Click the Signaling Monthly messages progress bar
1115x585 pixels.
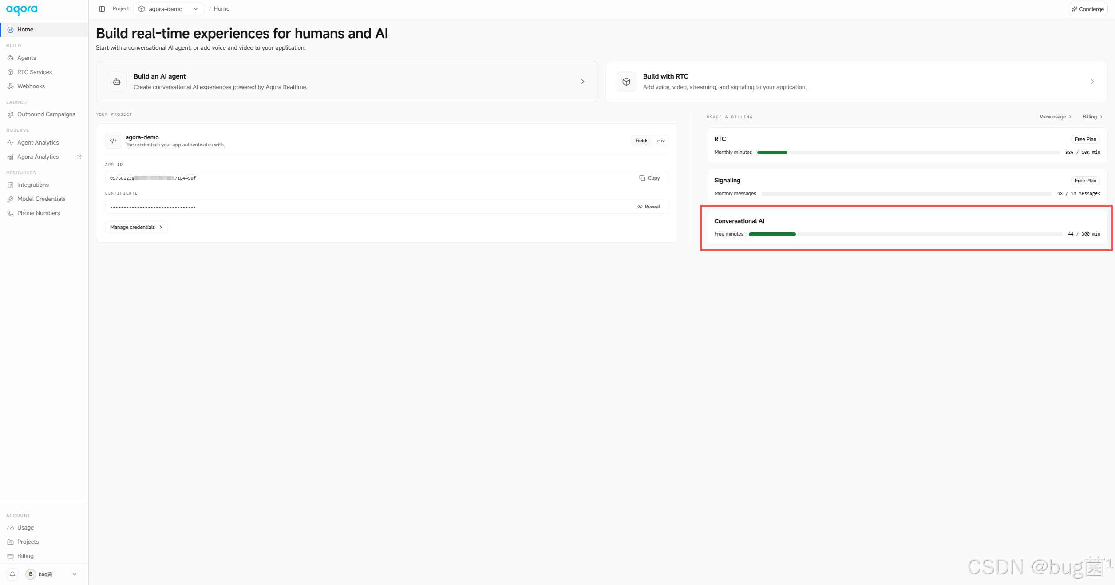point(907,194)
